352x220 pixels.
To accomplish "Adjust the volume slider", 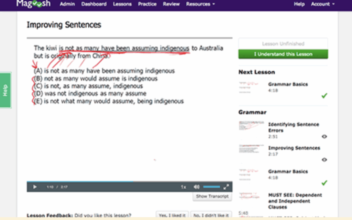I will 212,187.
